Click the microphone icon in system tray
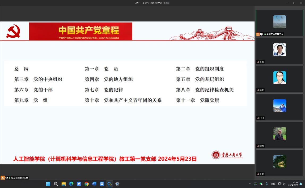 click(x=266, y=184)
